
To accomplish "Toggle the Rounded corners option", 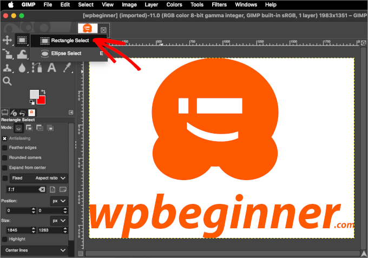I will click(5, 157).
